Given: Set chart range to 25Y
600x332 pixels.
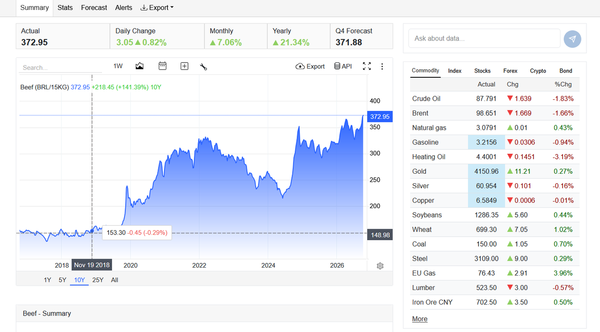Looking at the screenshot, I should (x=98, y=280).
